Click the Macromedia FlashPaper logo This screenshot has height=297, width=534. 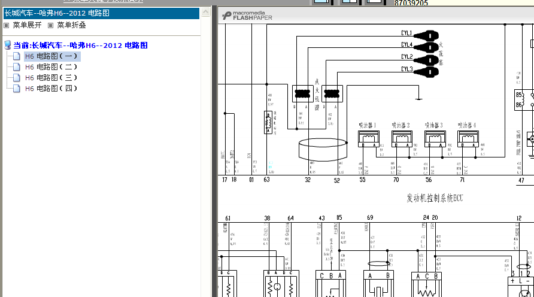(247, 16)
